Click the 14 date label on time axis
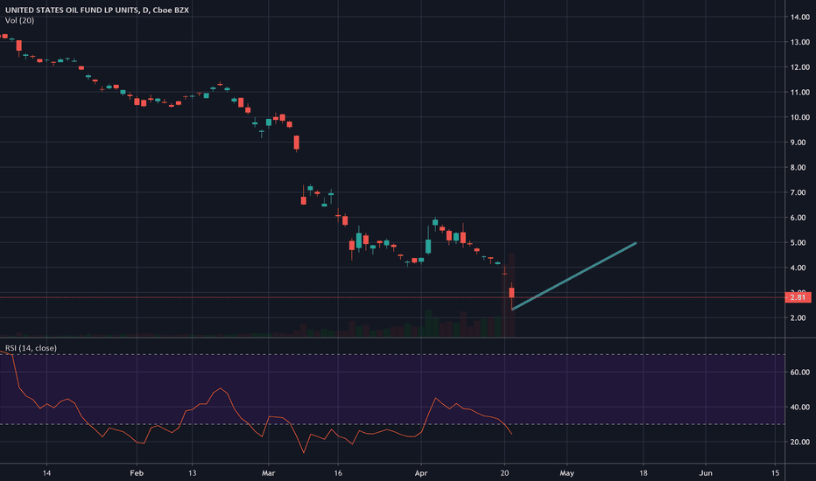The height and width of the screenshot is (481, 816). click(46, 473)
